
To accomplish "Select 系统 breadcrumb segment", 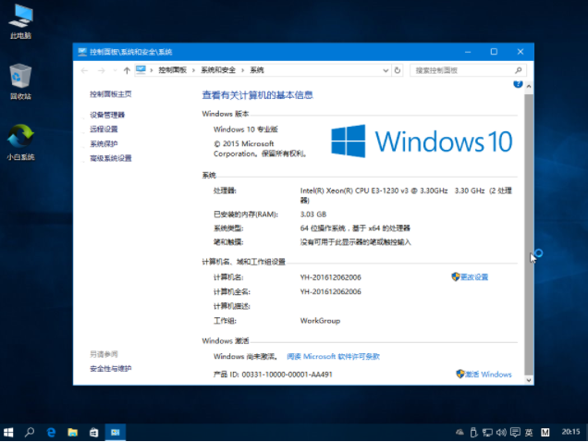I will coord(257,70).
